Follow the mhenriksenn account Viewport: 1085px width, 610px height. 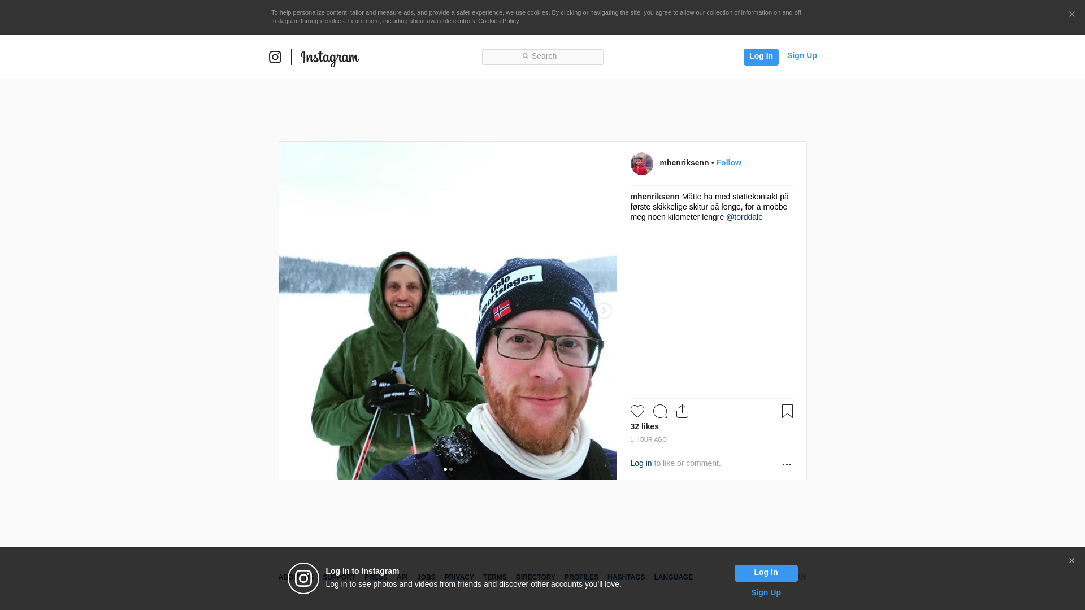coord(728,163)
